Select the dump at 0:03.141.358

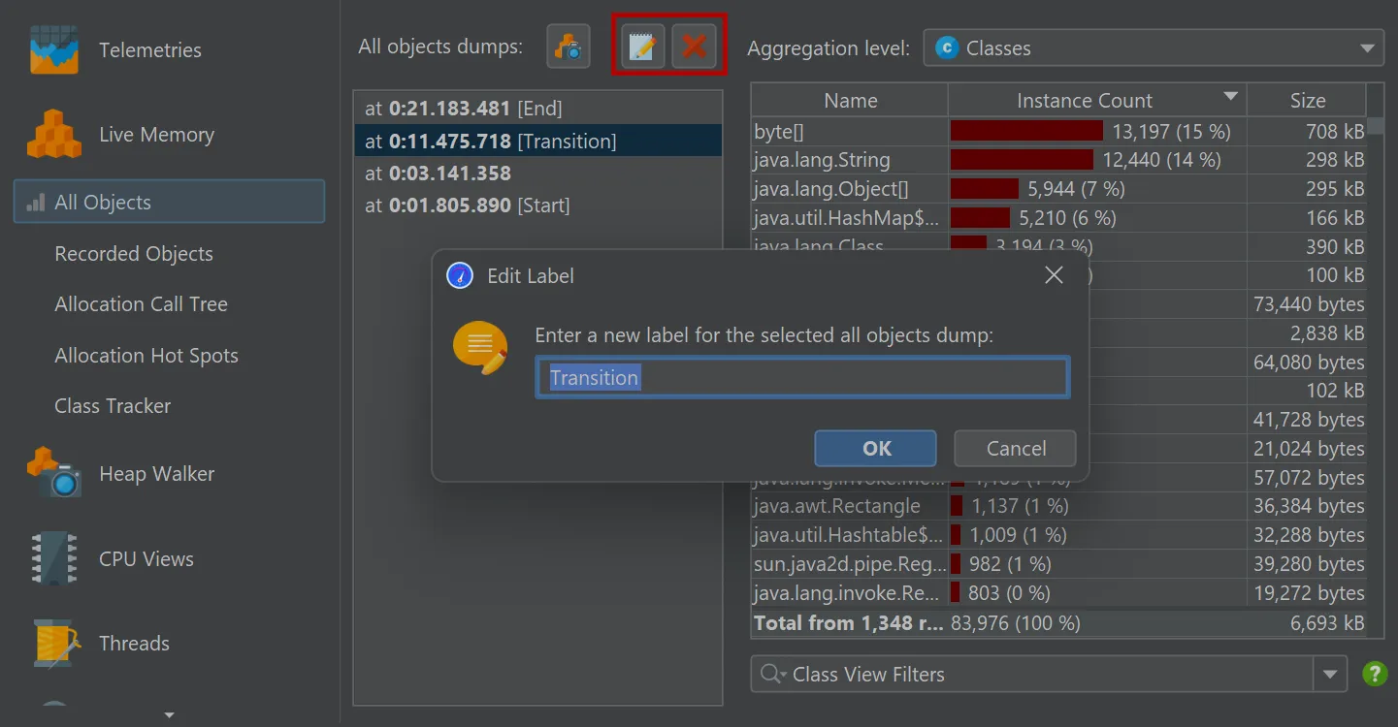click(538, 174)
